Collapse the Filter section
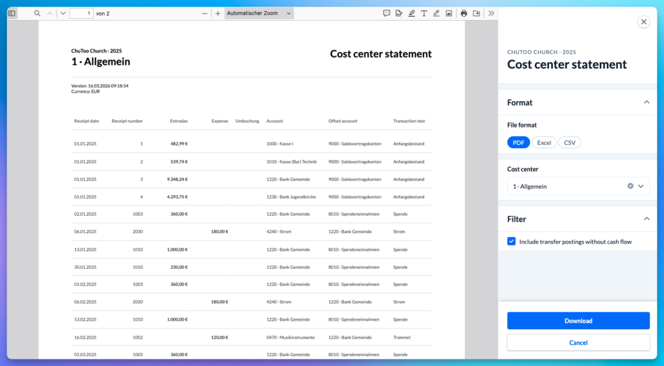This screenshot has width=664, height=366. tap(646, 219)
